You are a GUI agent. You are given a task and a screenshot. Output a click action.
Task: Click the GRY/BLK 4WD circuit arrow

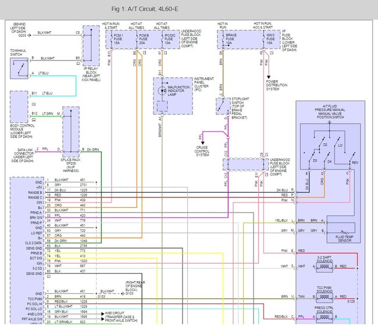pyautogui.click(x=103, y=314)
